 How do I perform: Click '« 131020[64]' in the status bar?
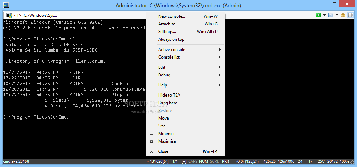158,161
